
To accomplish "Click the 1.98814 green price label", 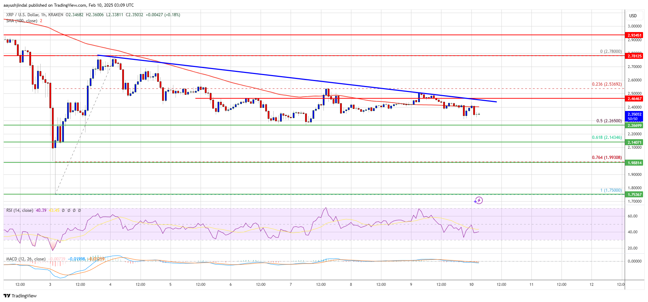I will pyautogui.click(x=634, y=163).
